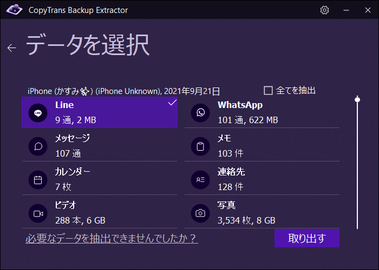Open 必要なデータを抽出できませんでしたか？ link
This screenshot has width=379, height=270.
(x=112, y=239)
